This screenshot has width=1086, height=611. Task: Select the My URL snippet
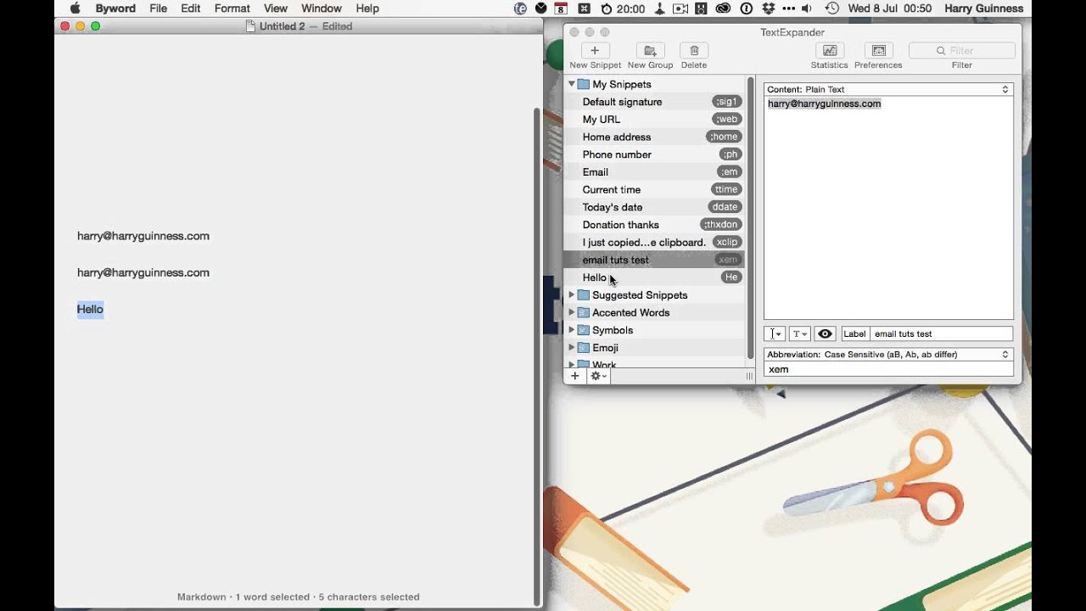(x=654, y=120)
